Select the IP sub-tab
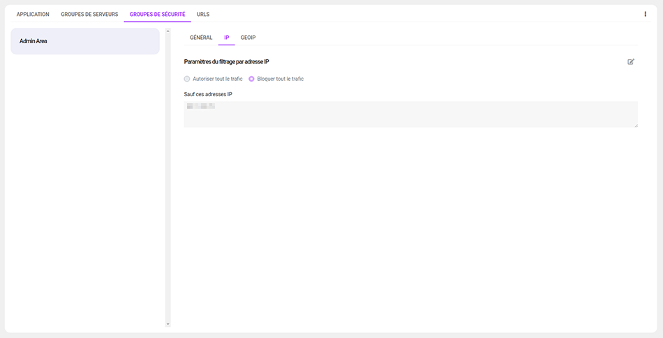The height and width of the screenshot is (338, 663). [226, 38]
